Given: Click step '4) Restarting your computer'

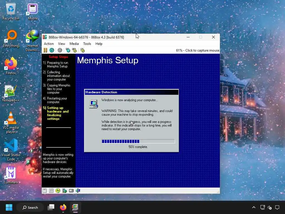Looking at the screenshot, I should click(x=55, y=100).
